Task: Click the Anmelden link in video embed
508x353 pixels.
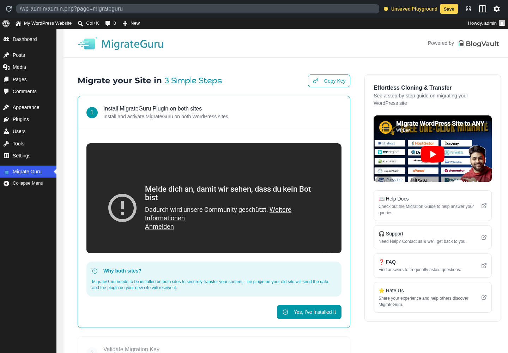Action: tap(159, 227)
